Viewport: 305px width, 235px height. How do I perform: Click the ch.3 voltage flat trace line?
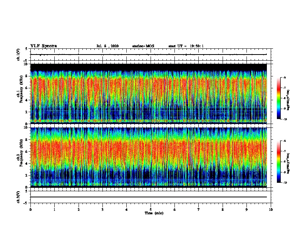[x=149, y=197]
